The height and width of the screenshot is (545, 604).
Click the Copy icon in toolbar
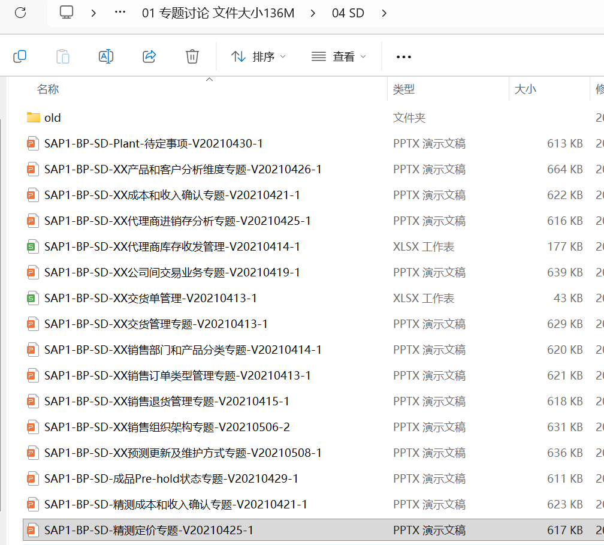point(20,56)
